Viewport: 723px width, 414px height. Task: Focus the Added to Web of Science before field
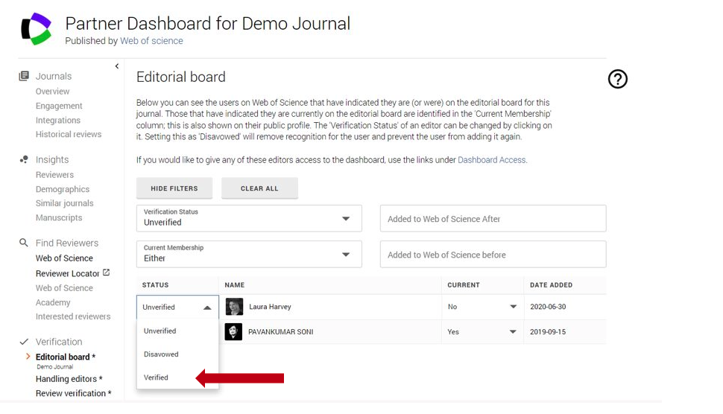(493, 254)
